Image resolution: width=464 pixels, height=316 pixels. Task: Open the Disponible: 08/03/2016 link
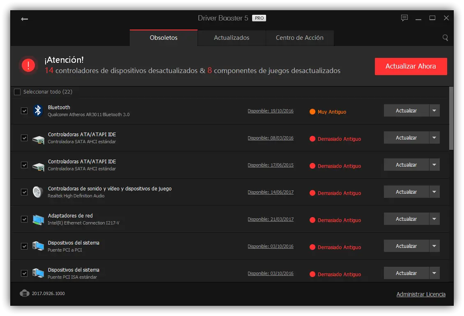pos(271,138)
